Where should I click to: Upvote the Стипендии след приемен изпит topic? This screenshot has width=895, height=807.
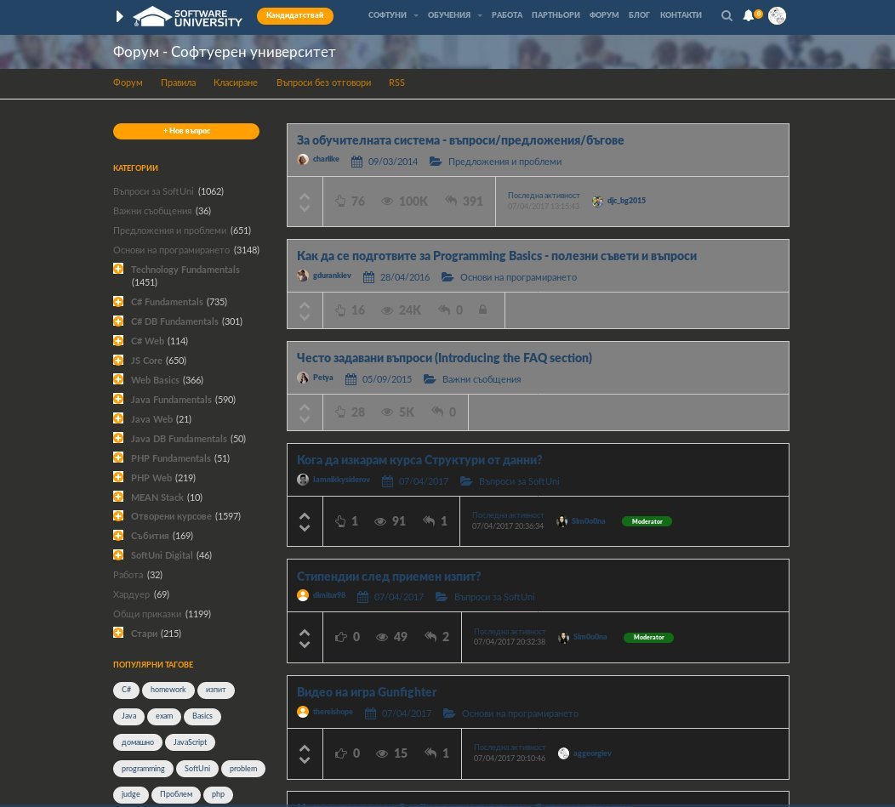point(305,633)
